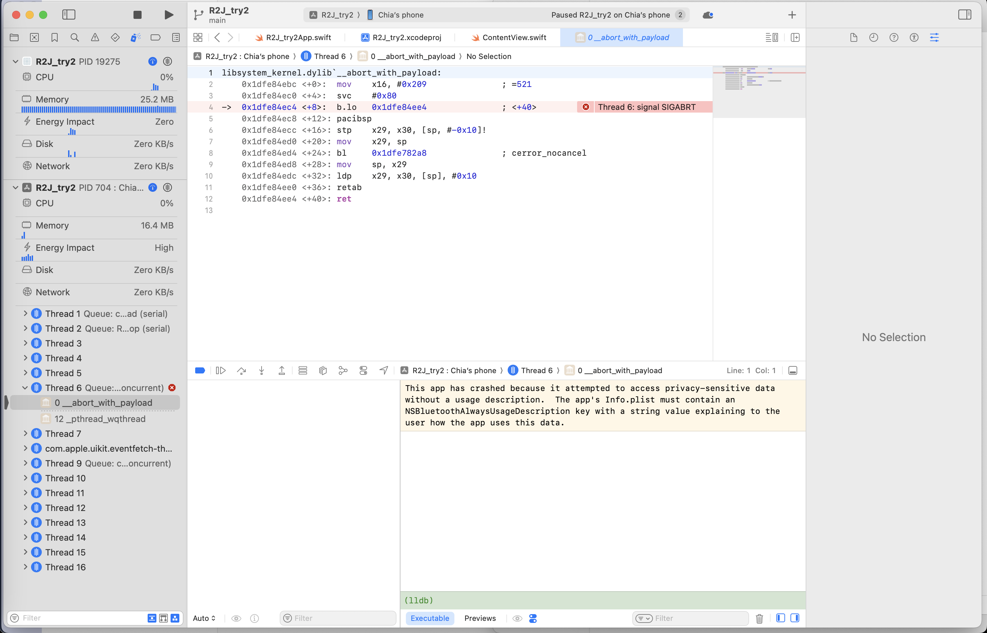Show the Accessibility inspector icon
This screenshot has width=987, height=633.
pos(914,37)
